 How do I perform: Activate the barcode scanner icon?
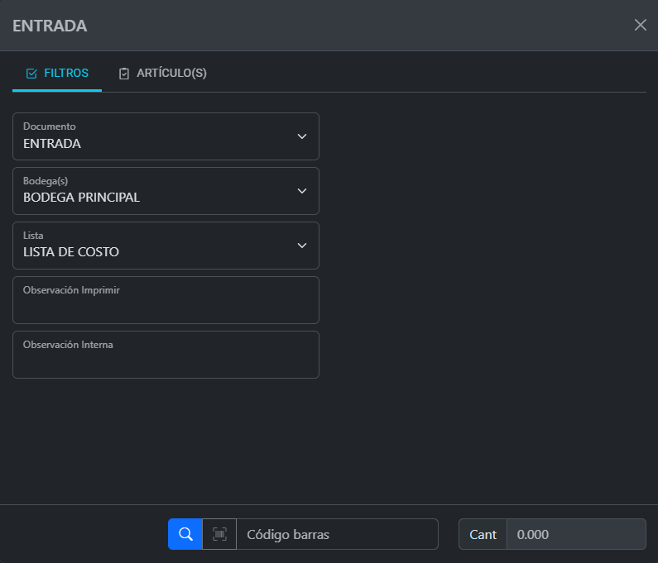(x=219, y=534)
